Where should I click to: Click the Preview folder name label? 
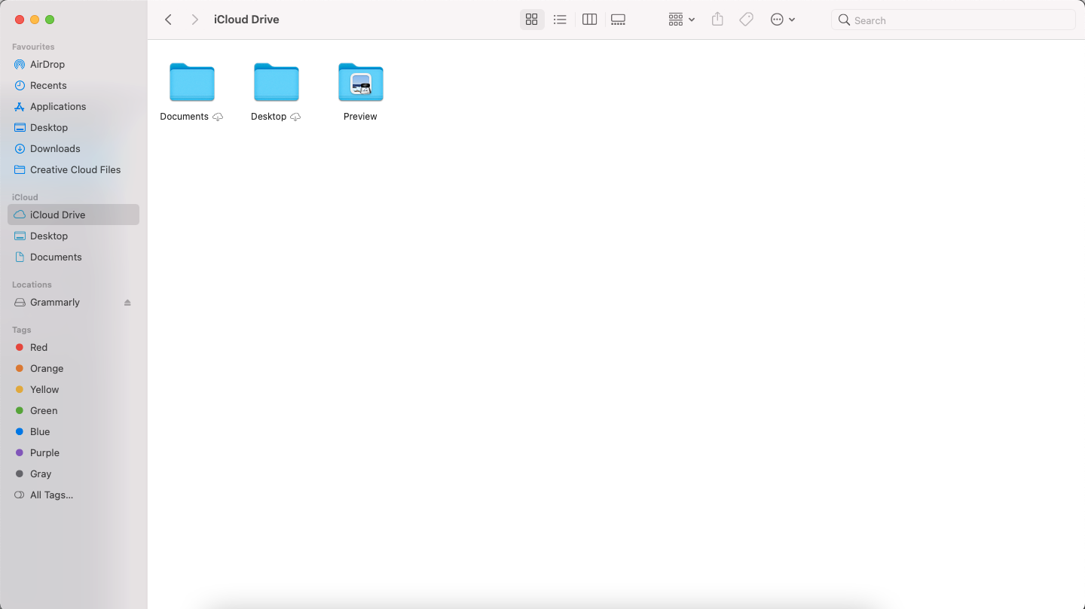[360, 117]
